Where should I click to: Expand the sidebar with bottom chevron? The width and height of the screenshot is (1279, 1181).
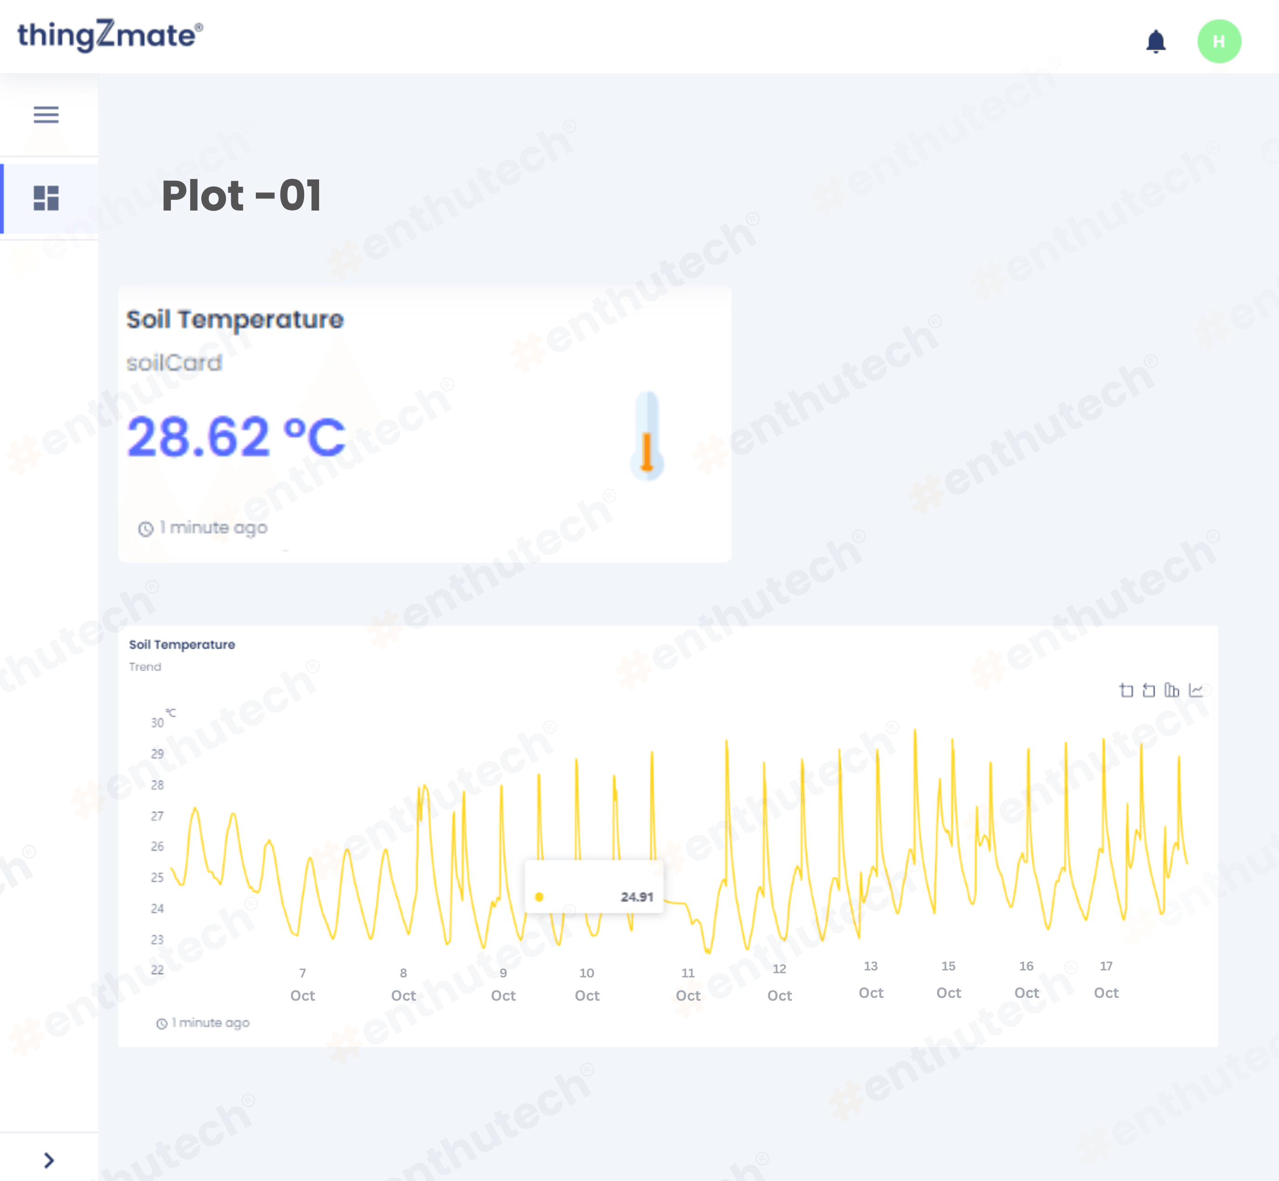tap(48, 1160)
